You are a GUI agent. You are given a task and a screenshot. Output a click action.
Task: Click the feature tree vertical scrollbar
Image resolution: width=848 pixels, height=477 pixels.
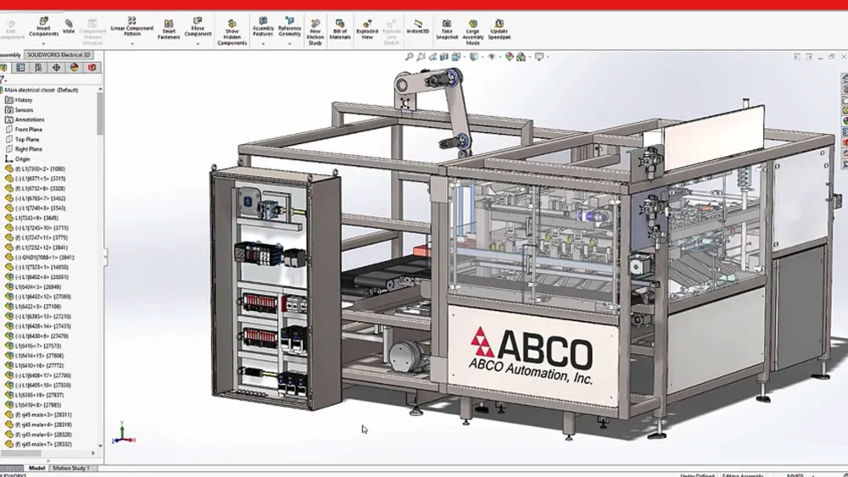tap(100, 114)
